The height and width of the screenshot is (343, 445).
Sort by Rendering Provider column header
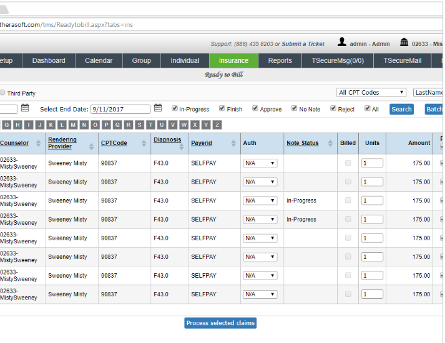62,143
